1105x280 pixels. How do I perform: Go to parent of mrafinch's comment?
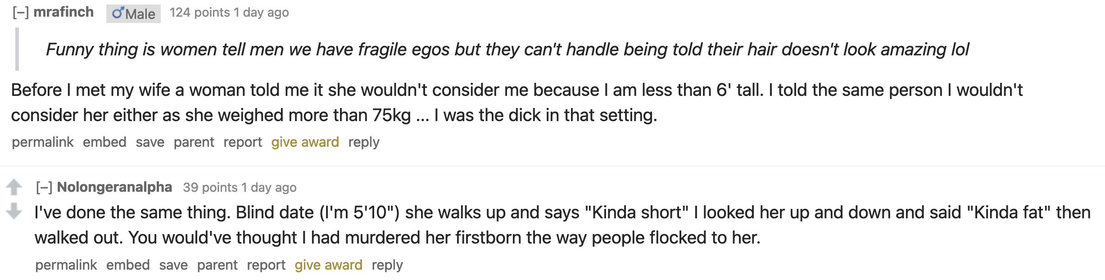coord(194,142)
